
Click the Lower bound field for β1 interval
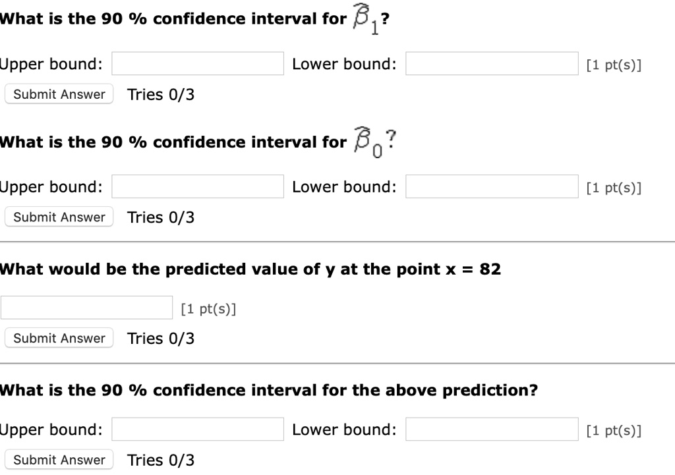point(492,64)
